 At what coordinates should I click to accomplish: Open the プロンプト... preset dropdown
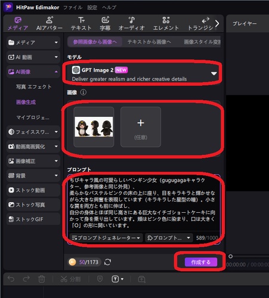[x=169, y=238]
